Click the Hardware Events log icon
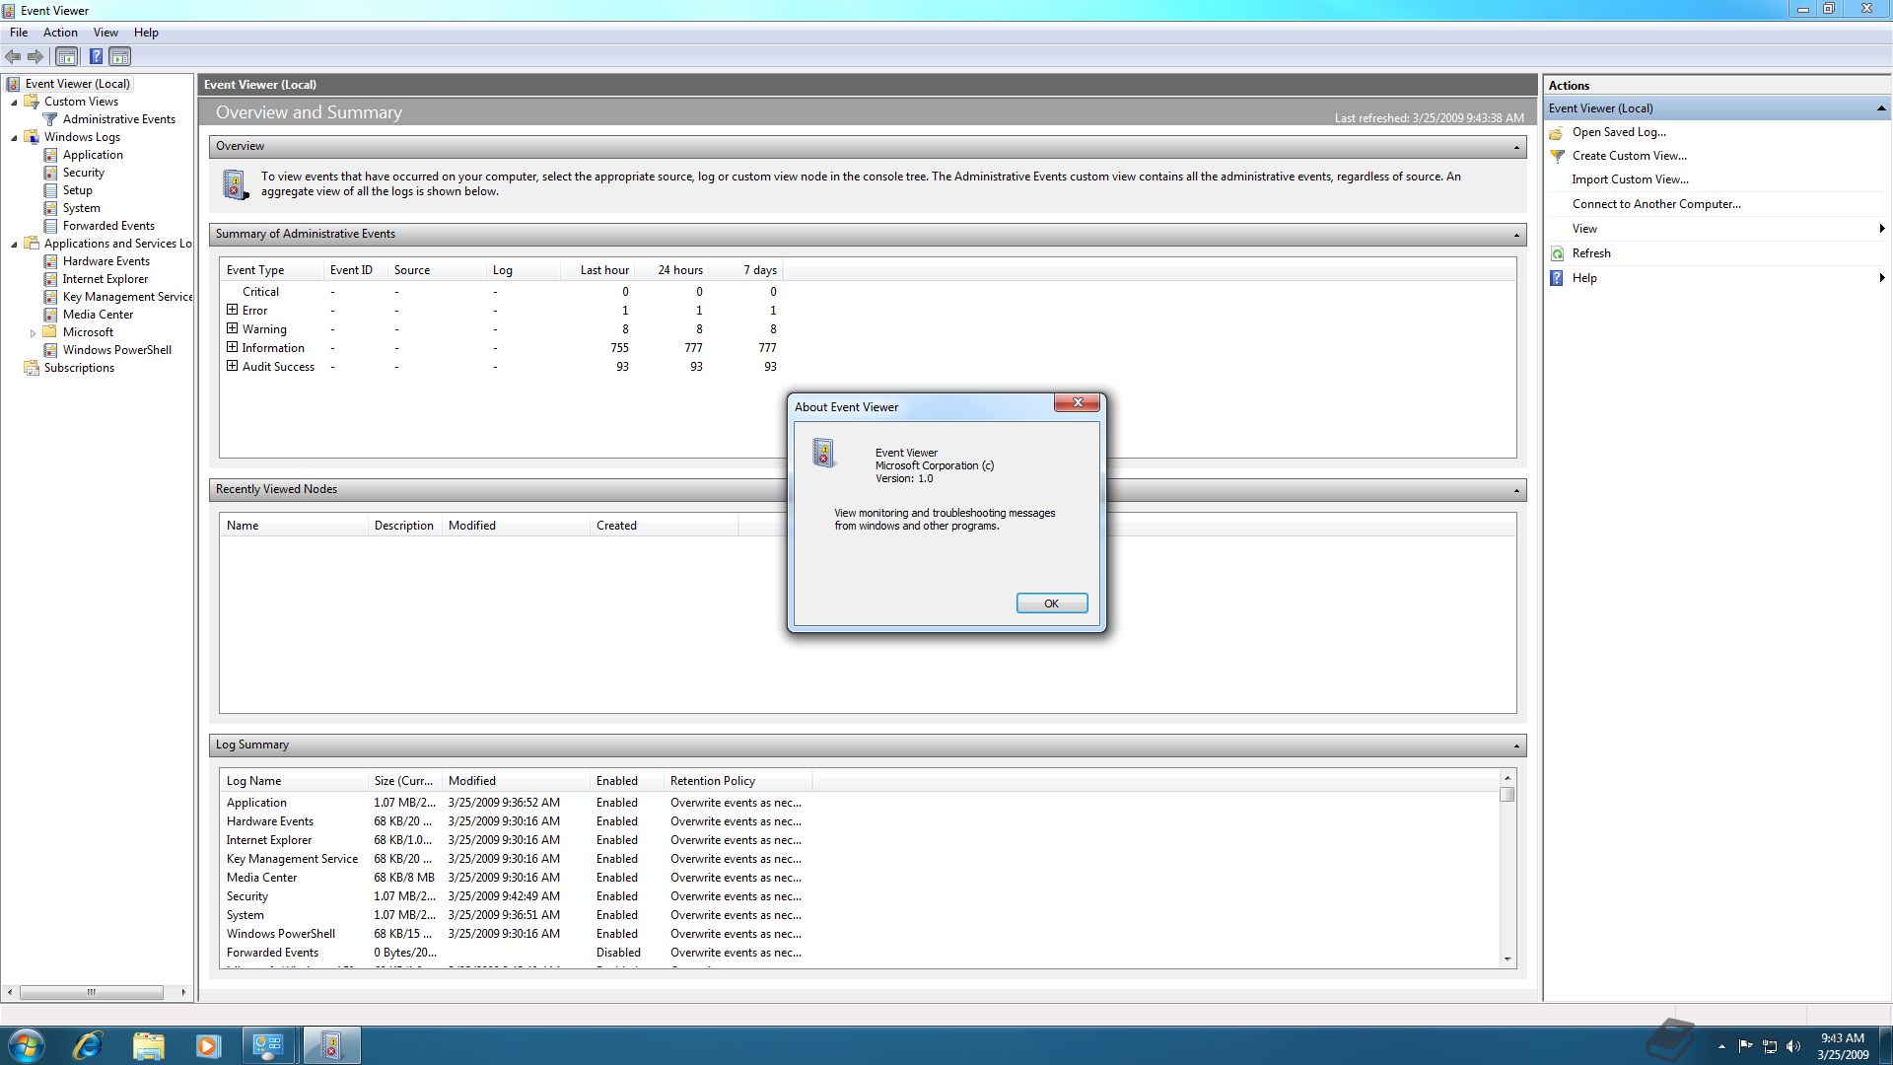The height and width of the screenshot is (1065, 1893). pos(50,261)
